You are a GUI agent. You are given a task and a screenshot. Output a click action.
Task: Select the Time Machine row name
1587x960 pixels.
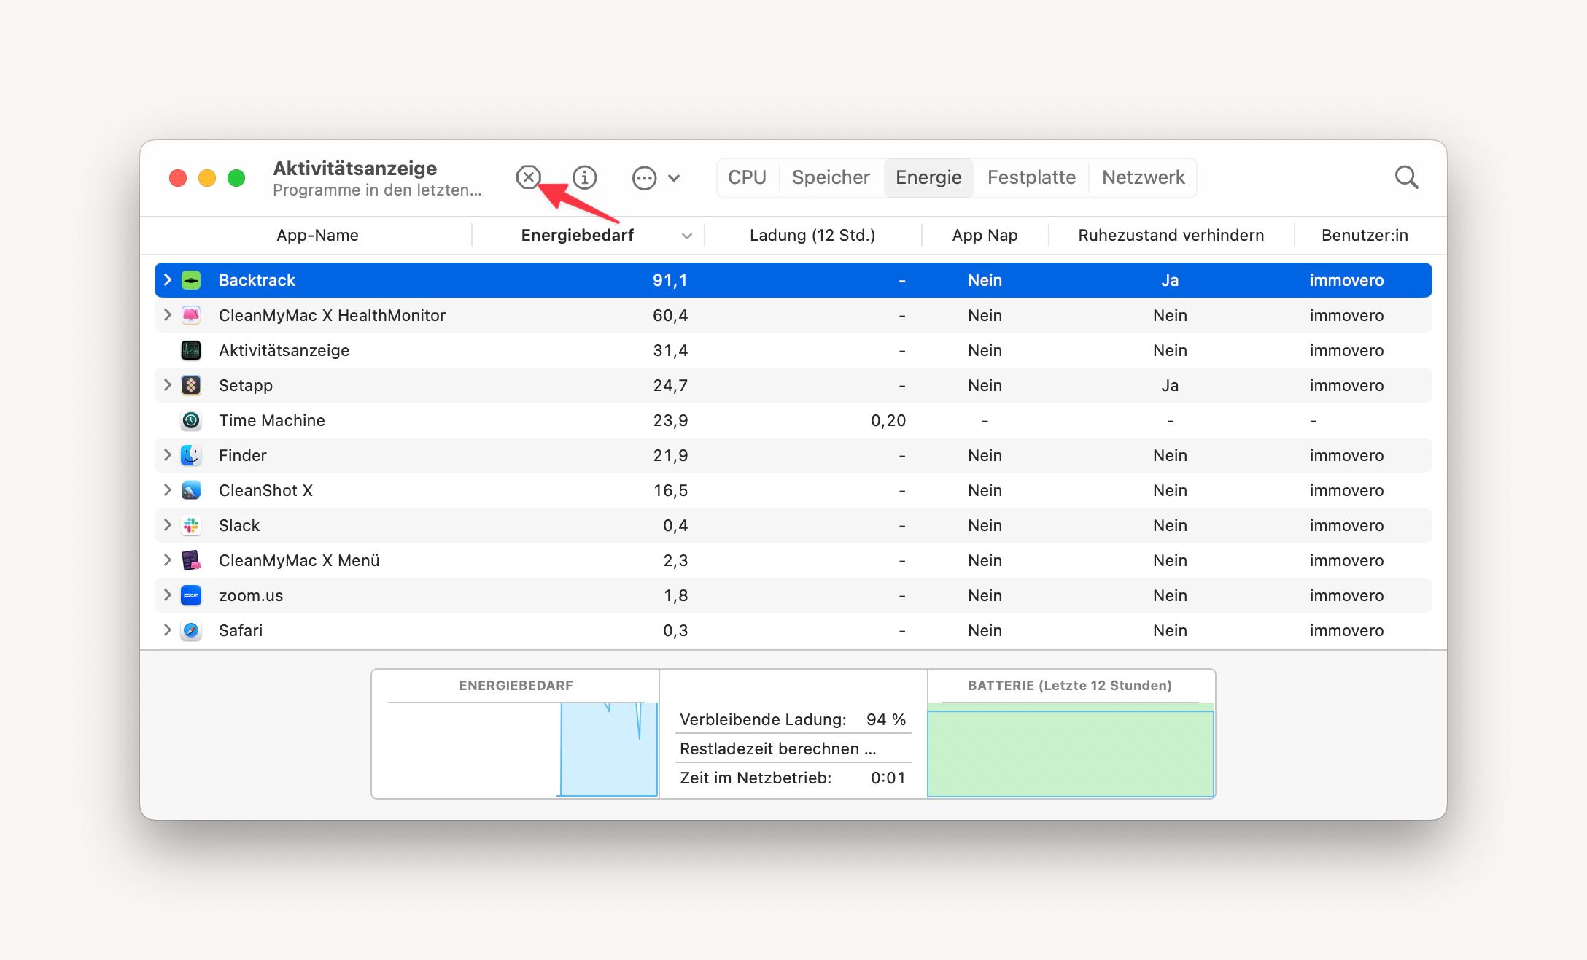[x=271, y=420]
